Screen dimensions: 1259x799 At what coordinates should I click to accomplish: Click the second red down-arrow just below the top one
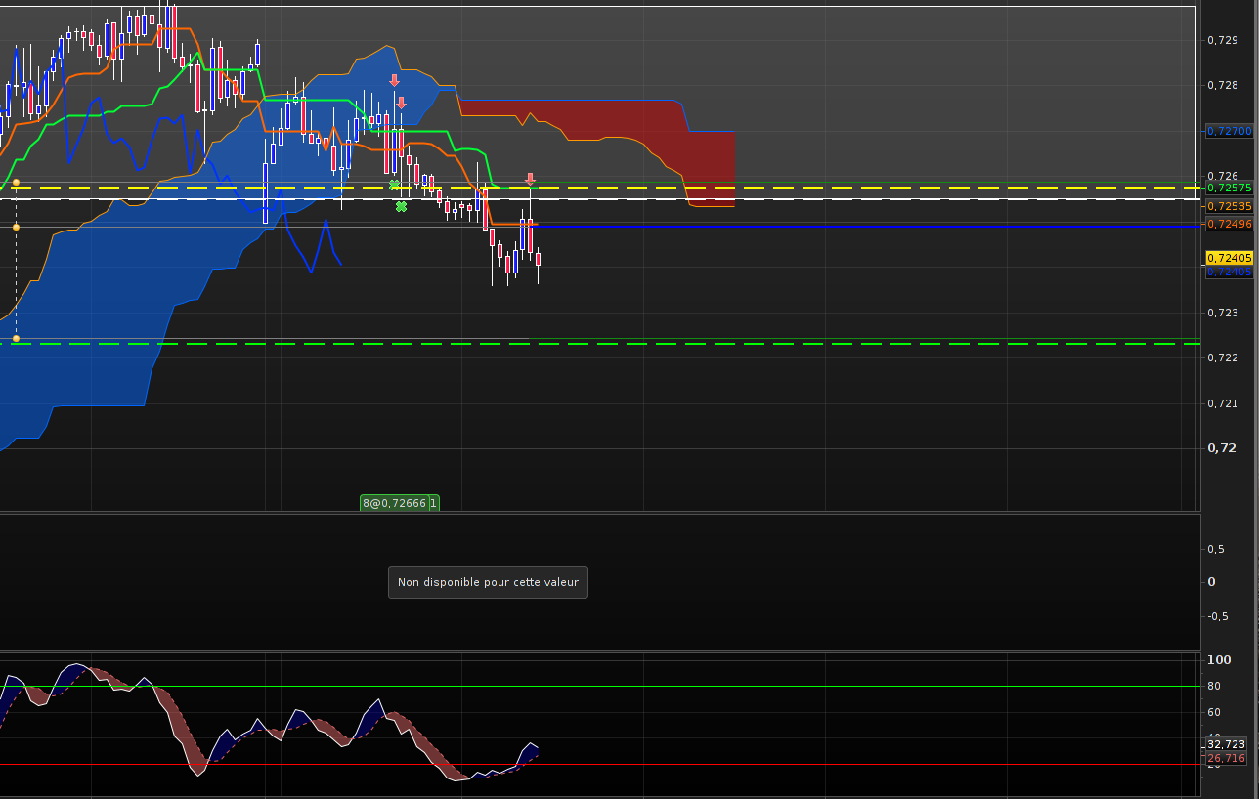pyautogui.click(x=401, y=103)
